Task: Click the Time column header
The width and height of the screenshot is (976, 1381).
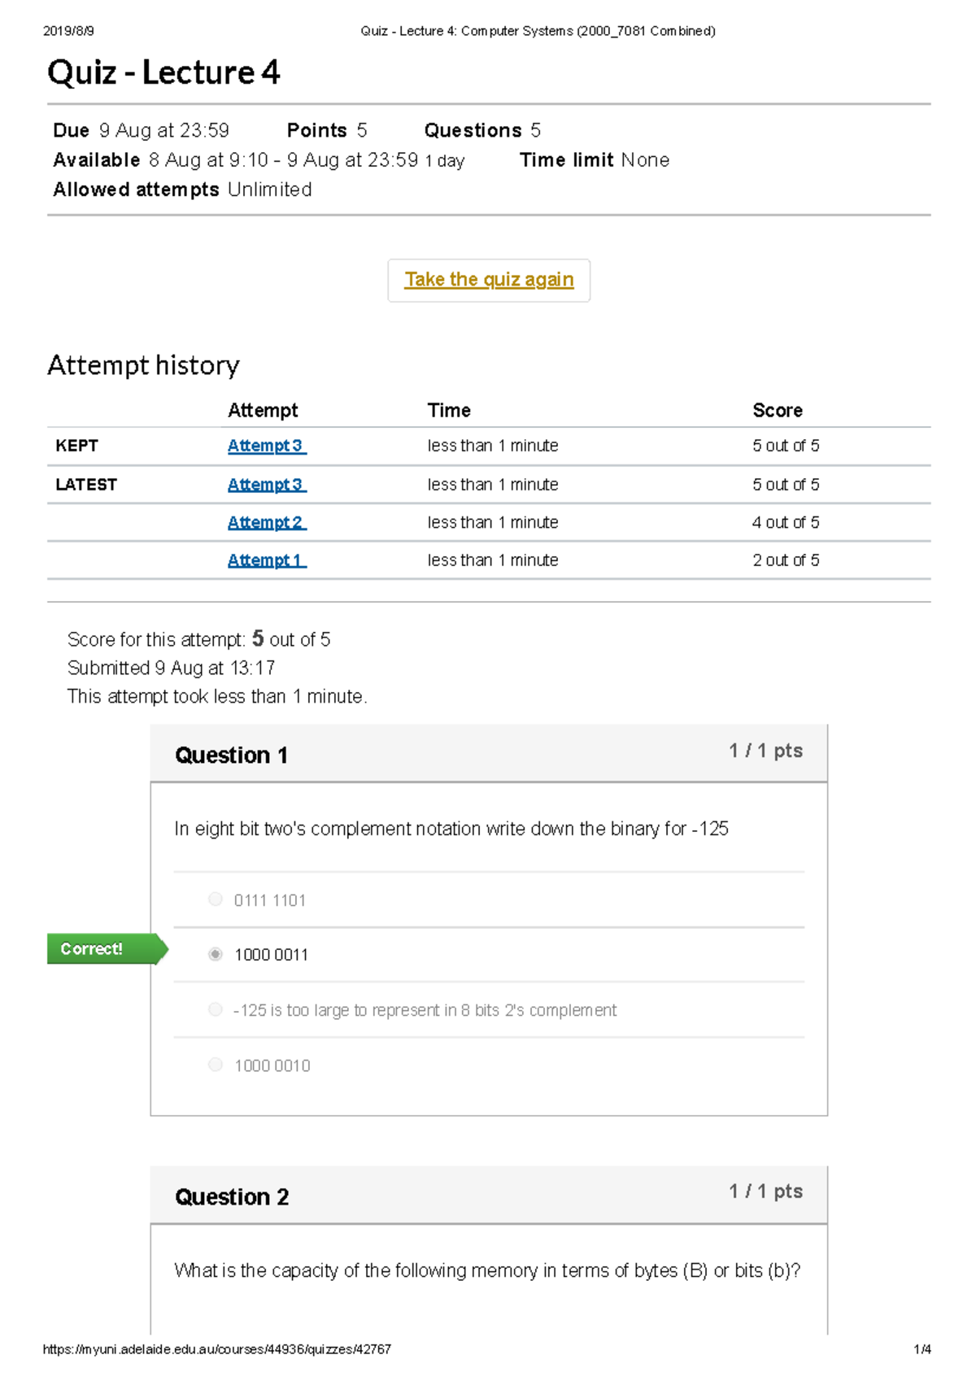Action: click(449, 411)
